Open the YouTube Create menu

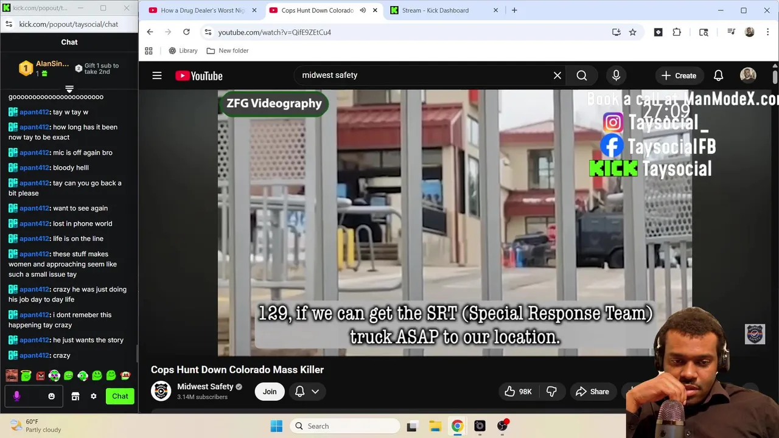[x=679, y=75]
